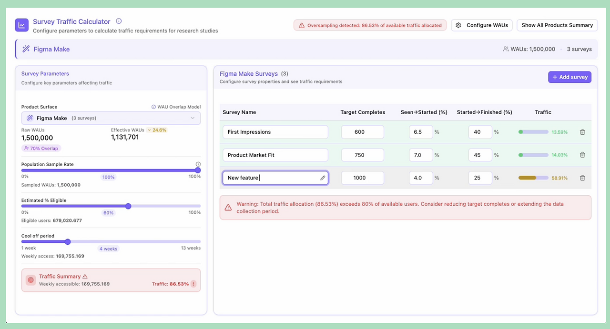Click the 58.91% traffic progress bar

(x=533, y=178)
